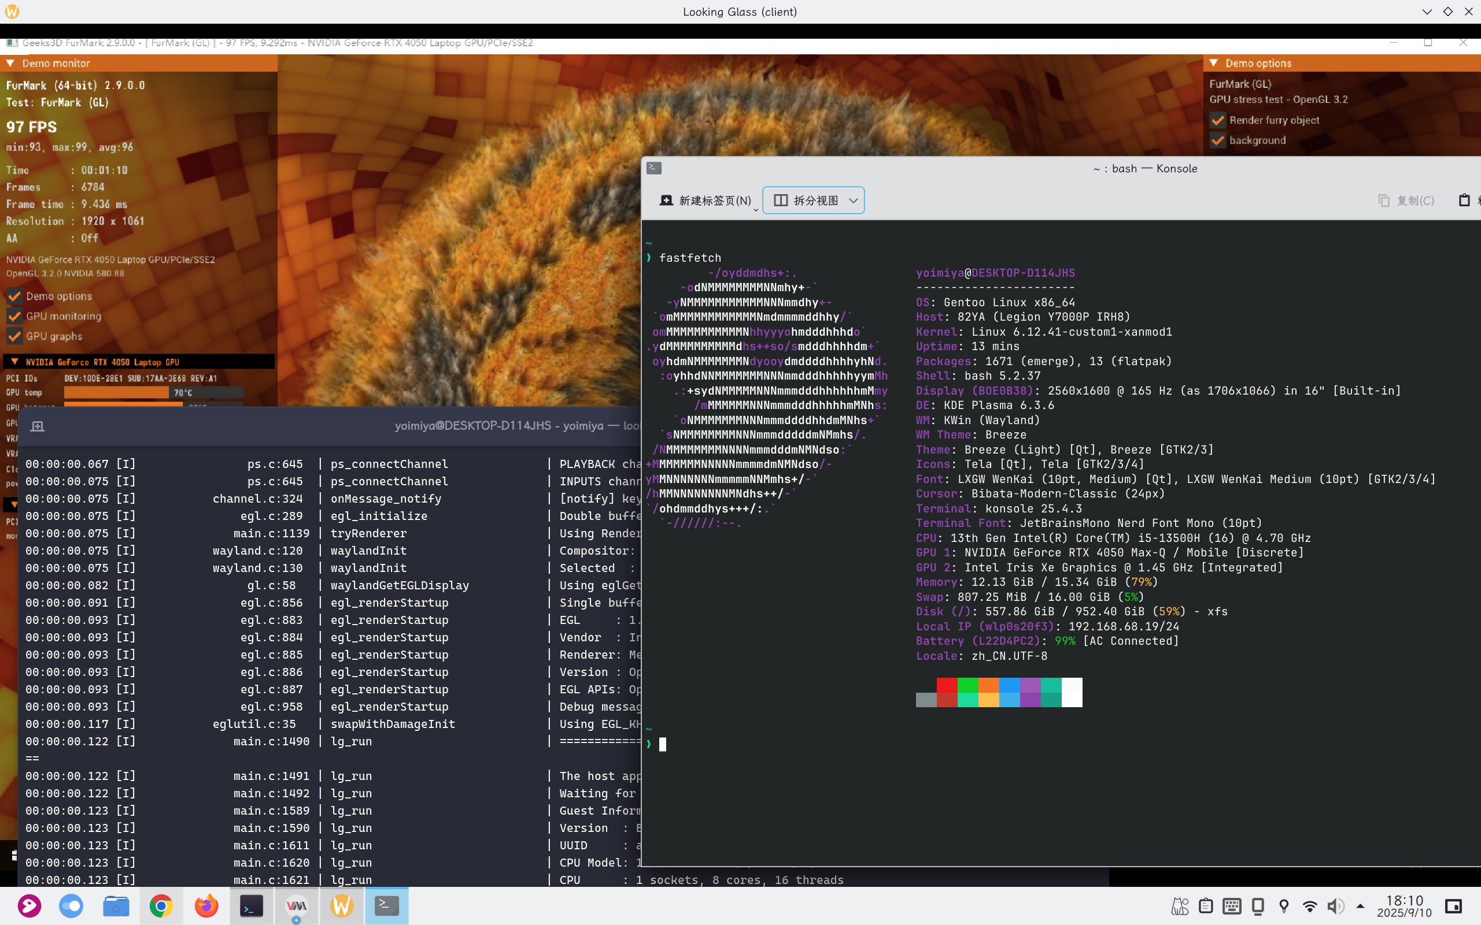Click the clipboard tray icon
1481x925 pixels.
pos(1206,906)
